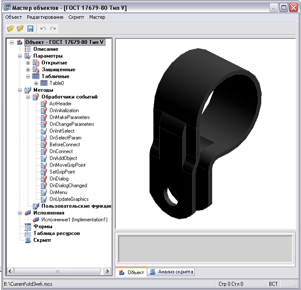Select the OnSelectParam event handler
Image resolution: width=301 pixels, height=290 pixels.
[65, 138]
